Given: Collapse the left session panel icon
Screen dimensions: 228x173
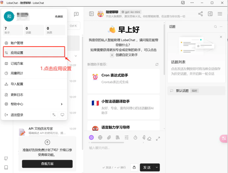Looking at the screenshot, I should pyautogui.click(x=91, y=14).
